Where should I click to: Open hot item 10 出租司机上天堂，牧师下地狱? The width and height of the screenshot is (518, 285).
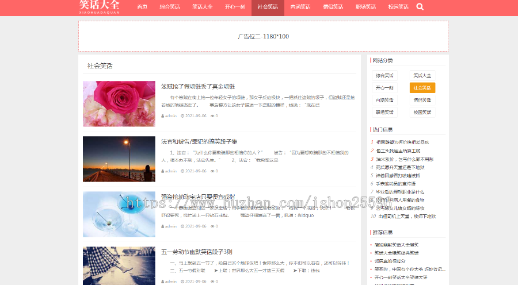(407, 217)
